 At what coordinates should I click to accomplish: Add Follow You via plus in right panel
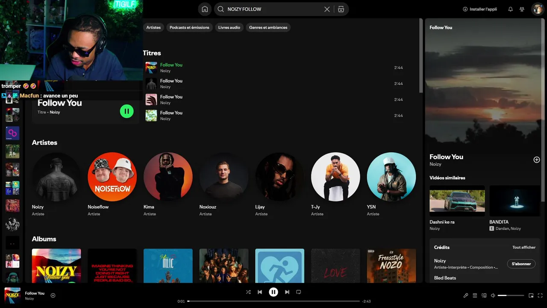click(x=537, y=160)
